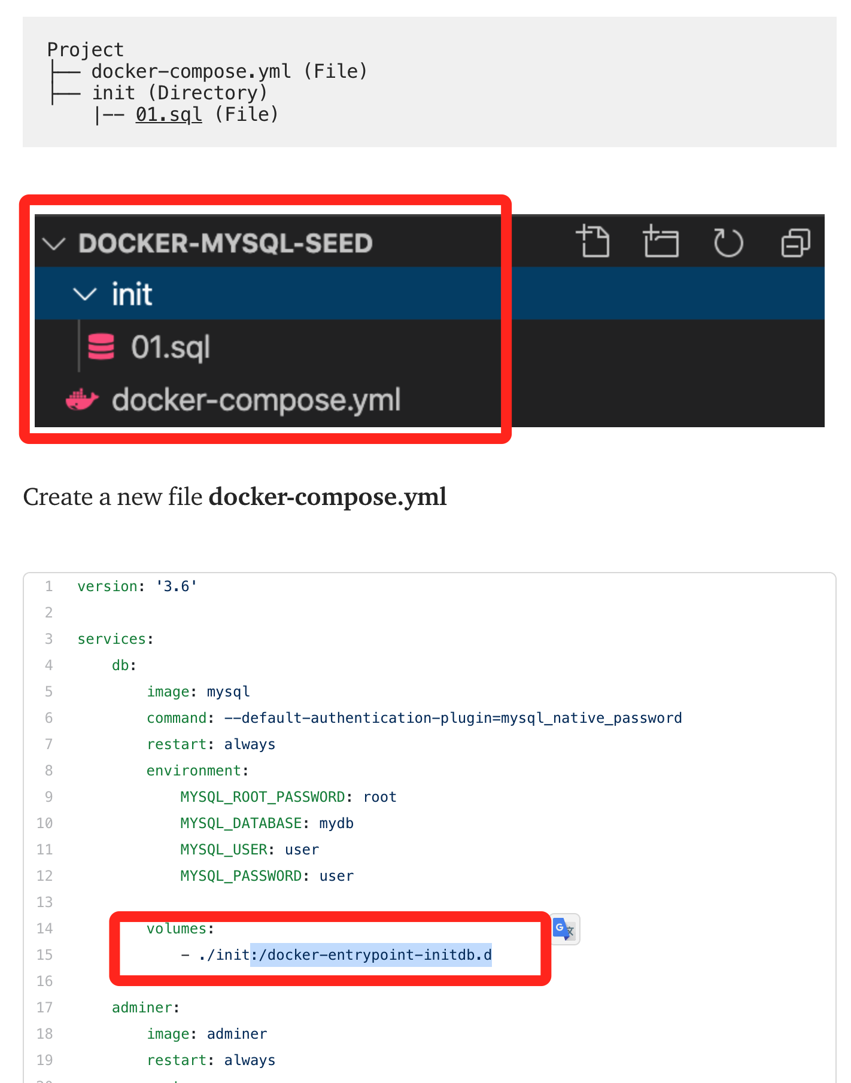The width and height of the screenshot is (851, 1083).
Task: Open the underlined 01.sql link in project tree
Action: (x=169, y=114)
